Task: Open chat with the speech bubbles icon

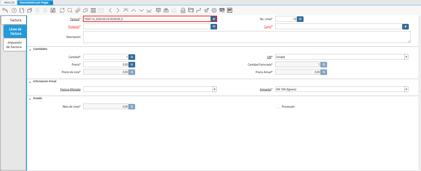Action: click(x=85, y=10)
